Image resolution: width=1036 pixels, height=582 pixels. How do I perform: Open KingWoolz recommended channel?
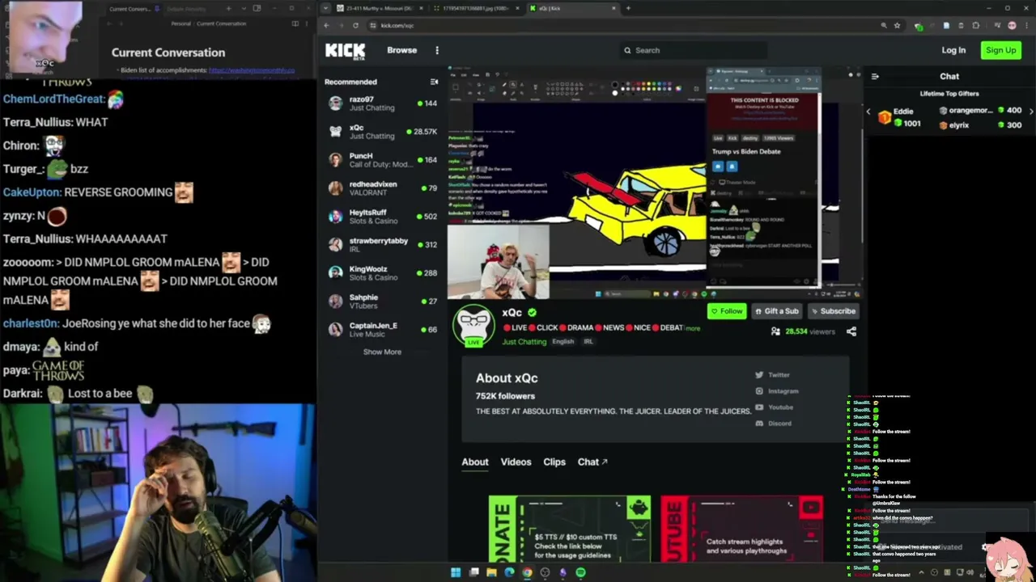click(383, 273)
